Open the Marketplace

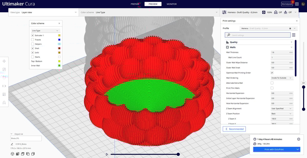click(287, 4)
